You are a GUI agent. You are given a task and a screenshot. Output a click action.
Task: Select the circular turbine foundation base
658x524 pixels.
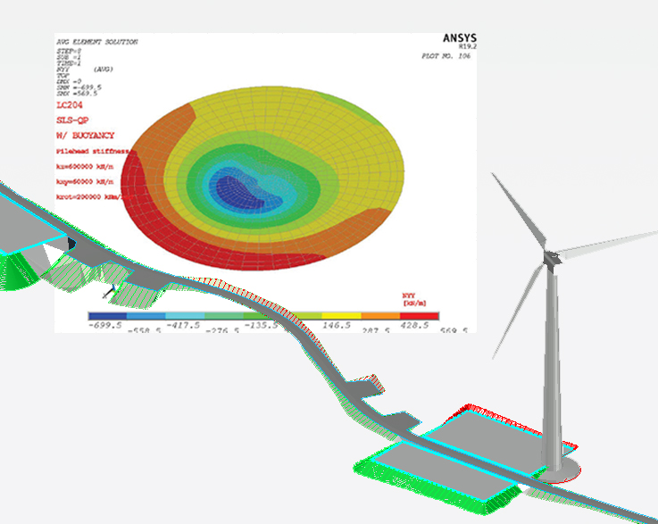560,468
